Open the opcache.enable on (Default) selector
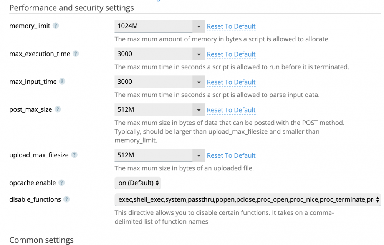Image resolution: width=384 pixels, height=245 pixels. (x=138, y=183)
